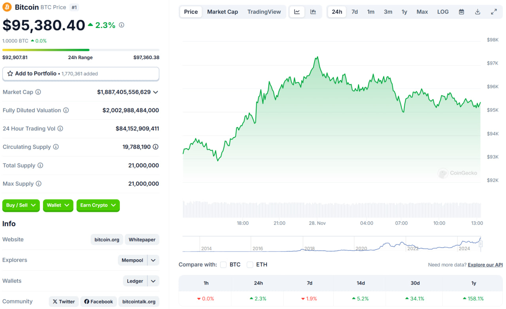
Task: Select the 1y time range
Action: point(404,12)
